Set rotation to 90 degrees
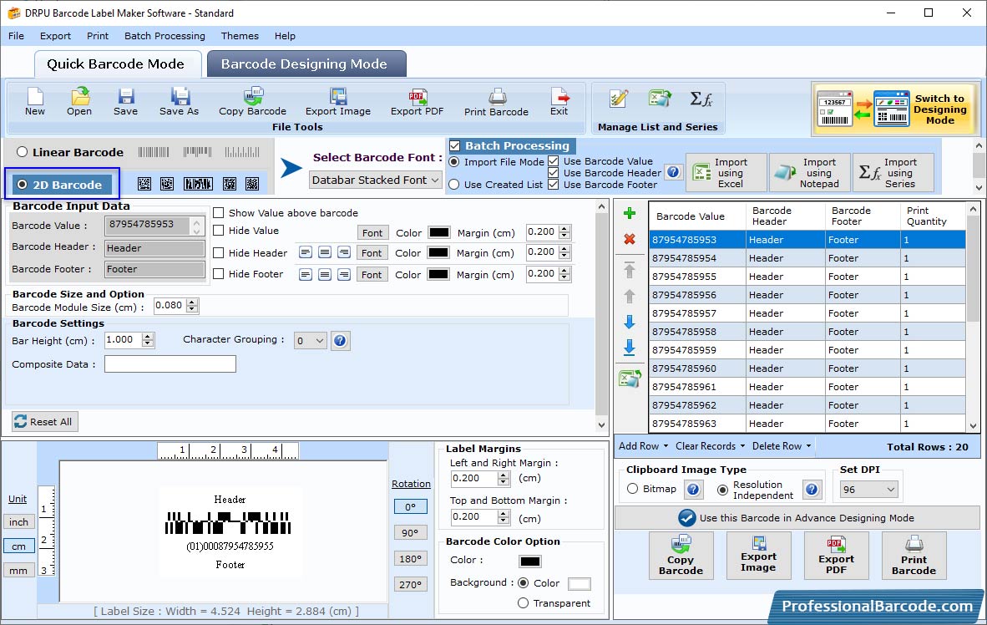The image size is (987, 625). (410, 533)
